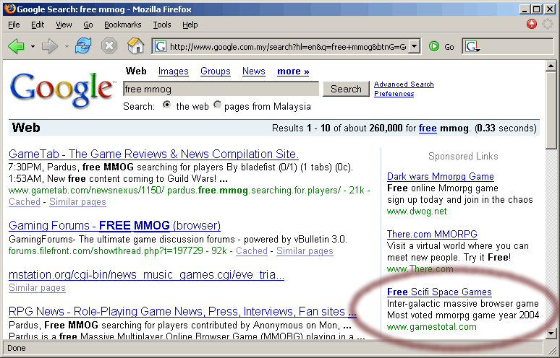The width and height of the screenshot is (560, 358).
Task: Click inside the 'free mmog' search field
Action: click(x=220, y=89)
